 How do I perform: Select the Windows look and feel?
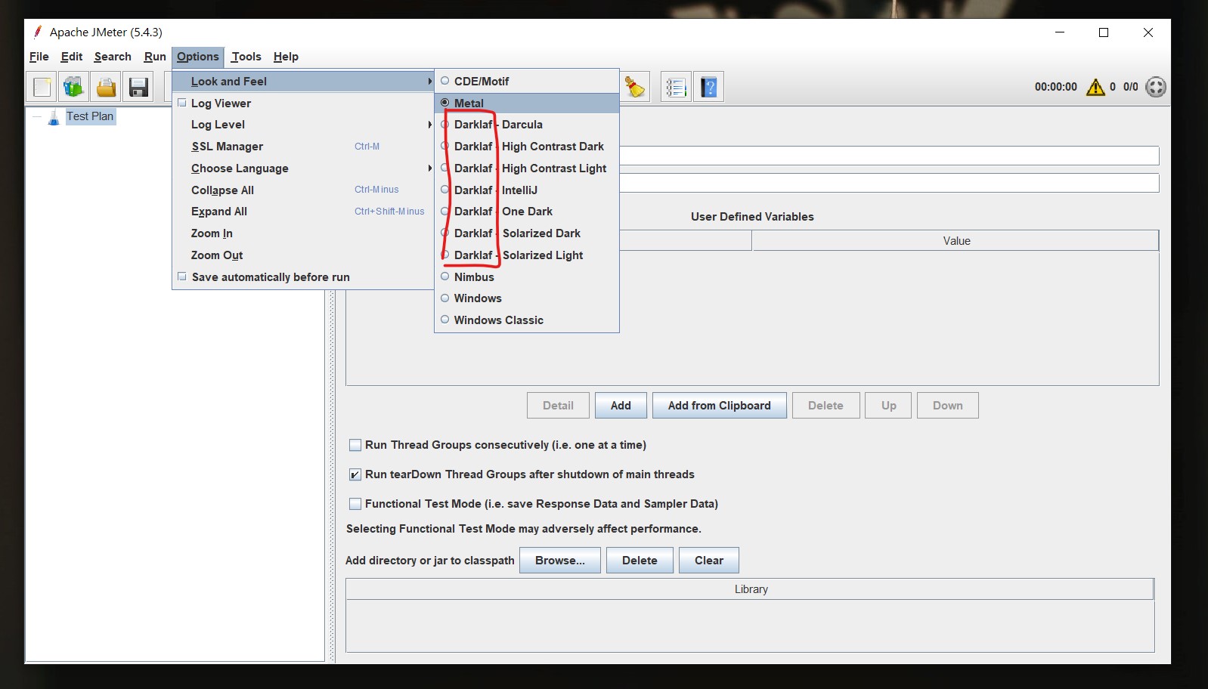(527, 298)
